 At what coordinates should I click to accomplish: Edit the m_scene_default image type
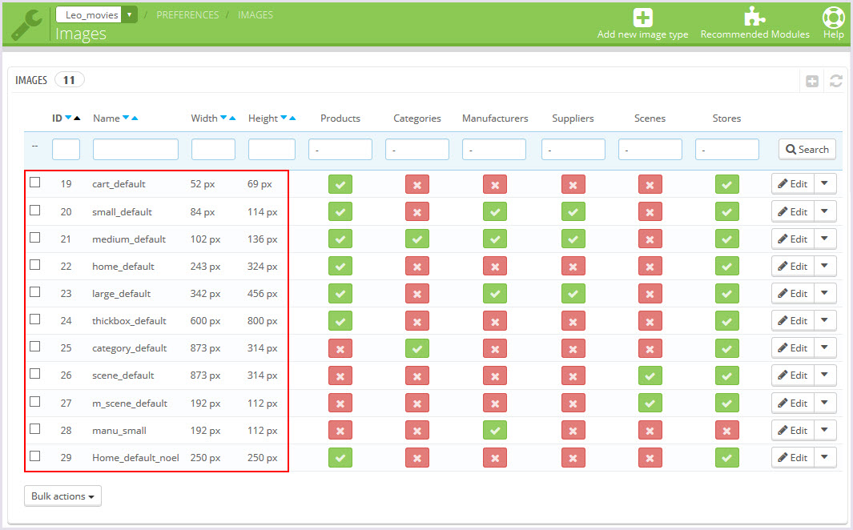point(793,403)
